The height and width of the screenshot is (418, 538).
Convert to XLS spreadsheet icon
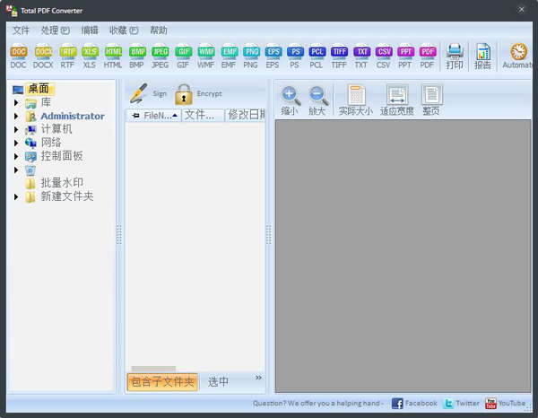pos(90,56)
